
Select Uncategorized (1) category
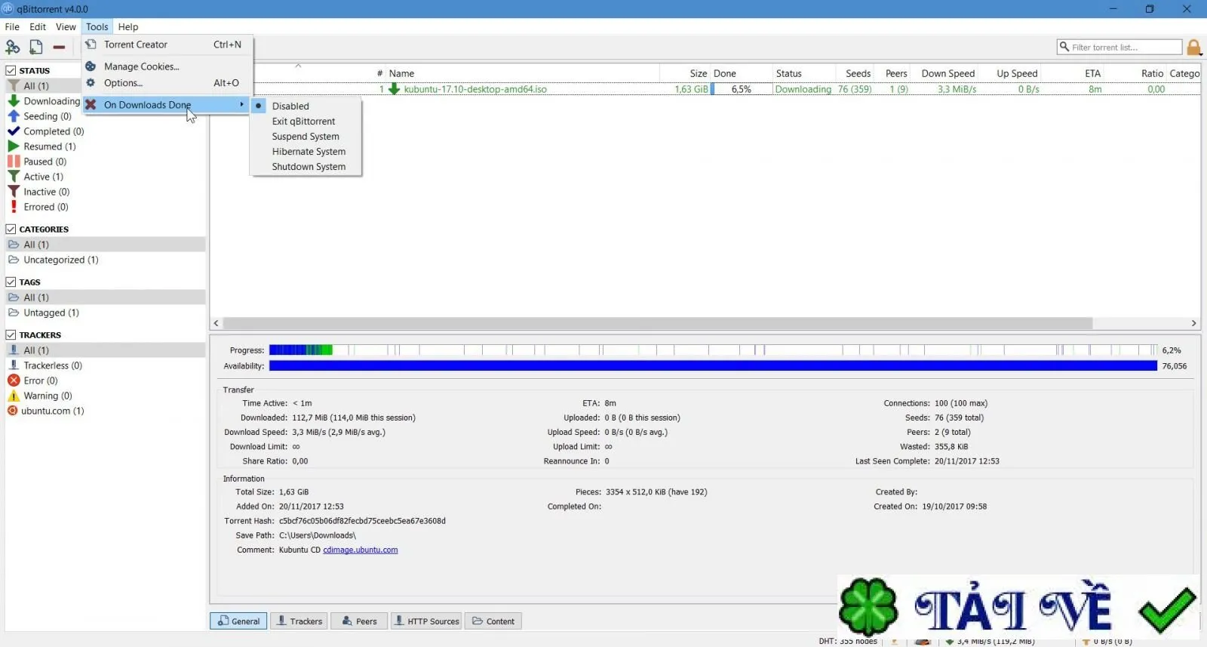(x=60, y=260)
